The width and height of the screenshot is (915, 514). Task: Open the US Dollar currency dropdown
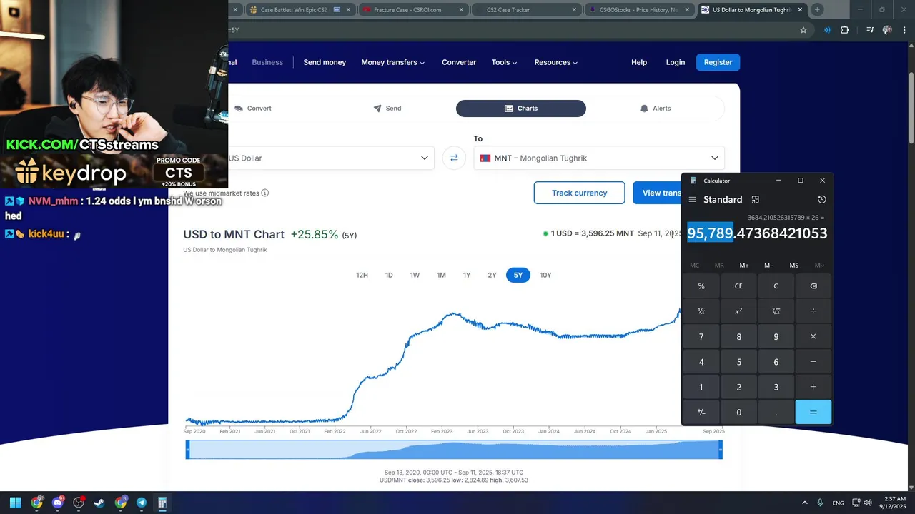[332, 158]
